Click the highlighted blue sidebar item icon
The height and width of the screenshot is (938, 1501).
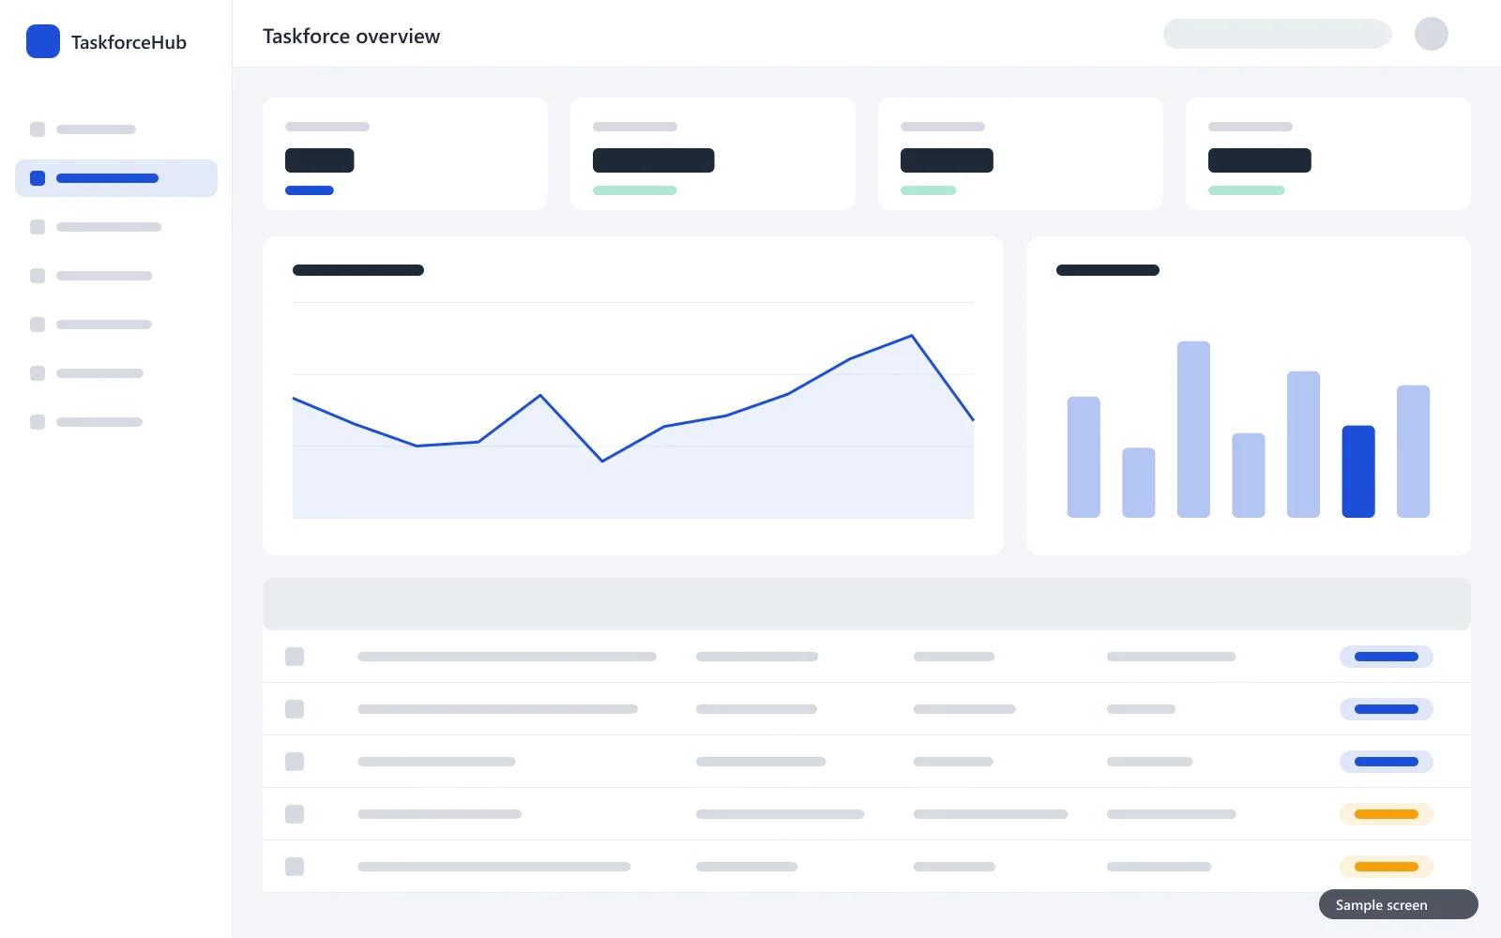38,178
